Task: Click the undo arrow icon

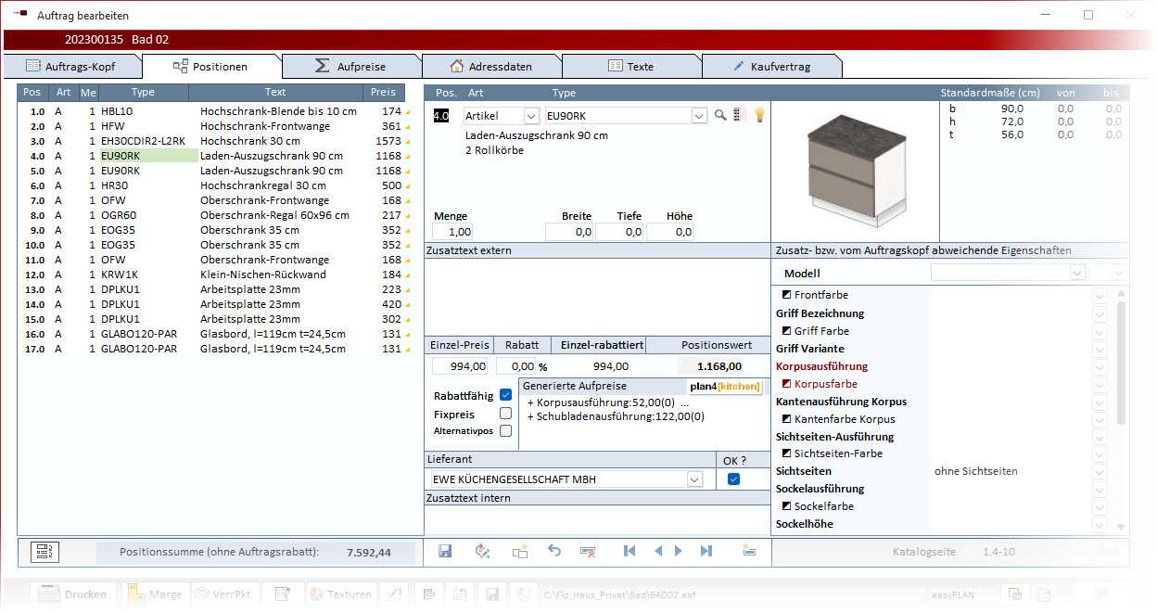Action: 554,551
